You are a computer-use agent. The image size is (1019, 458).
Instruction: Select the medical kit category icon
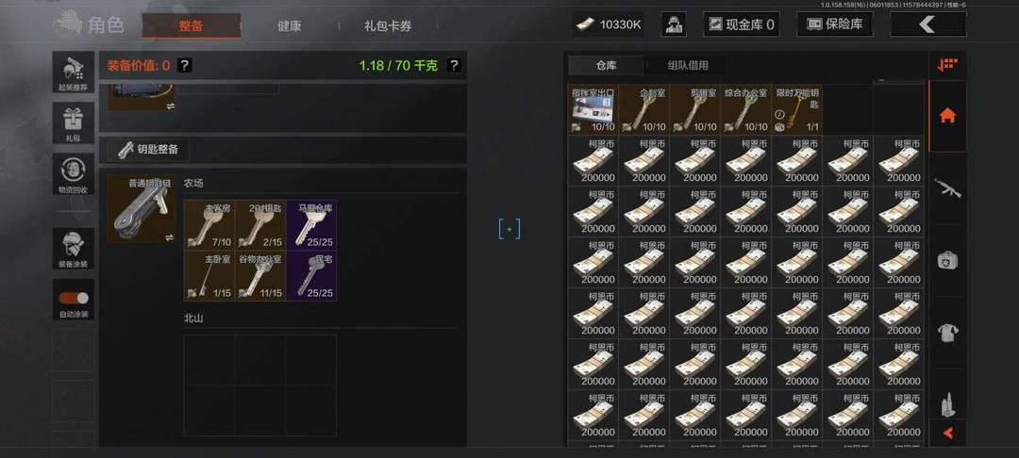(x=947, y=261)
